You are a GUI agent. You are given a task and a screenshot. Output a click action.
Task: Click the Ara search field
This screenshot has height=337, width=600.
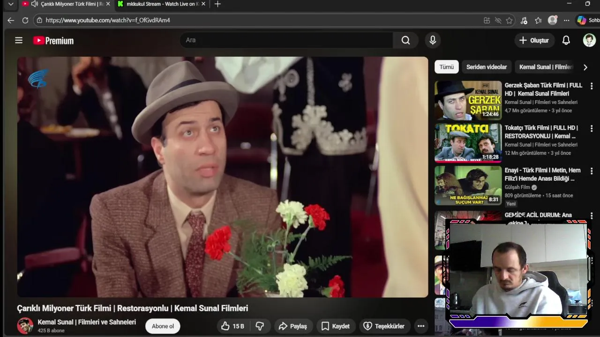click(286, 40)
